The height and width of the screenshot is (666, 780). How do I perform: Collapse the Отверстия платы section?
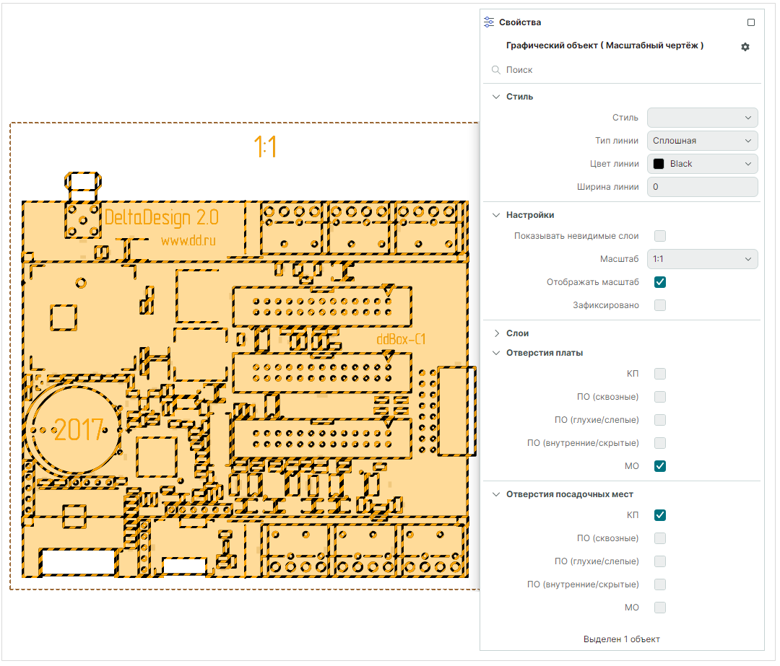pos(496,353)
